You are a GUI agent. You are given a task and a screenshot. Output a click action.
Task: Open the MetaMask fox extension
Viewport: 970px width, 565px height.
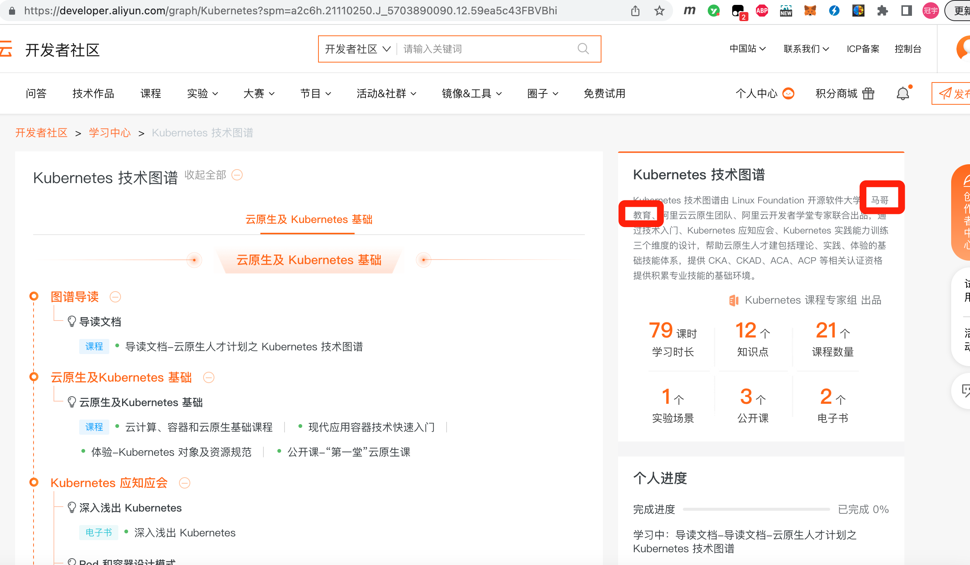810,11
